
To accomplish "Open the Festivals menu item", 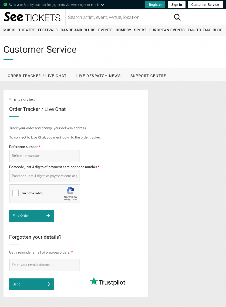I will [x=48, y=30].
